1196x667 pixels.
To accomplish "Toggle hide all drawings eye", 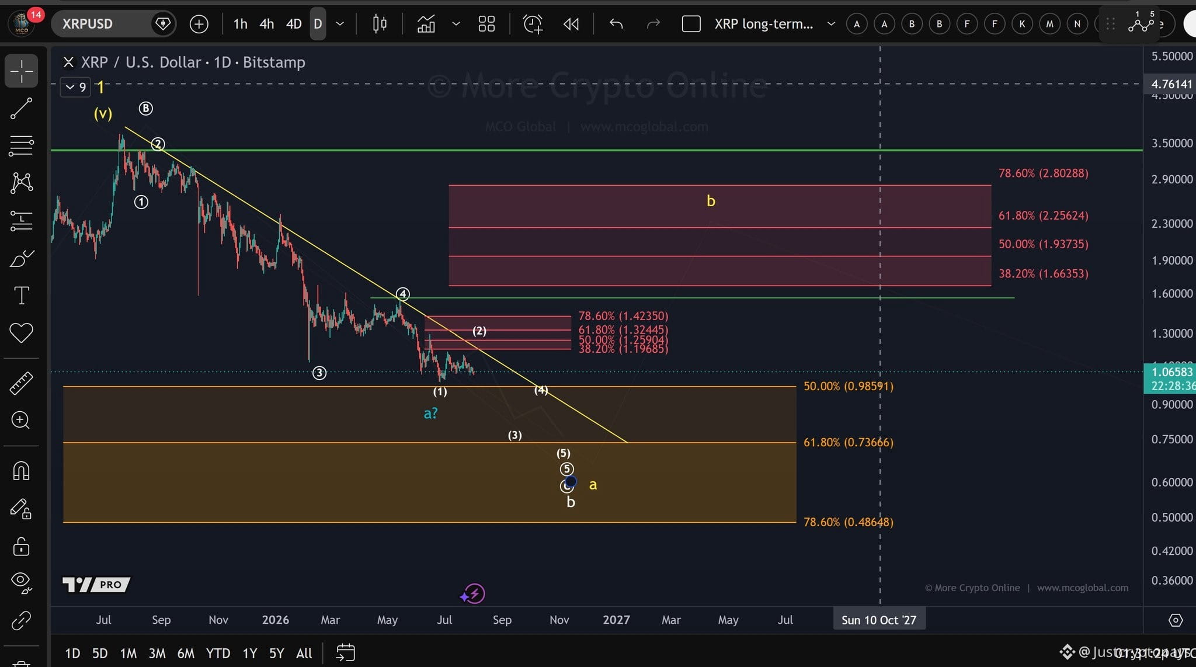I will click(22, 582).
